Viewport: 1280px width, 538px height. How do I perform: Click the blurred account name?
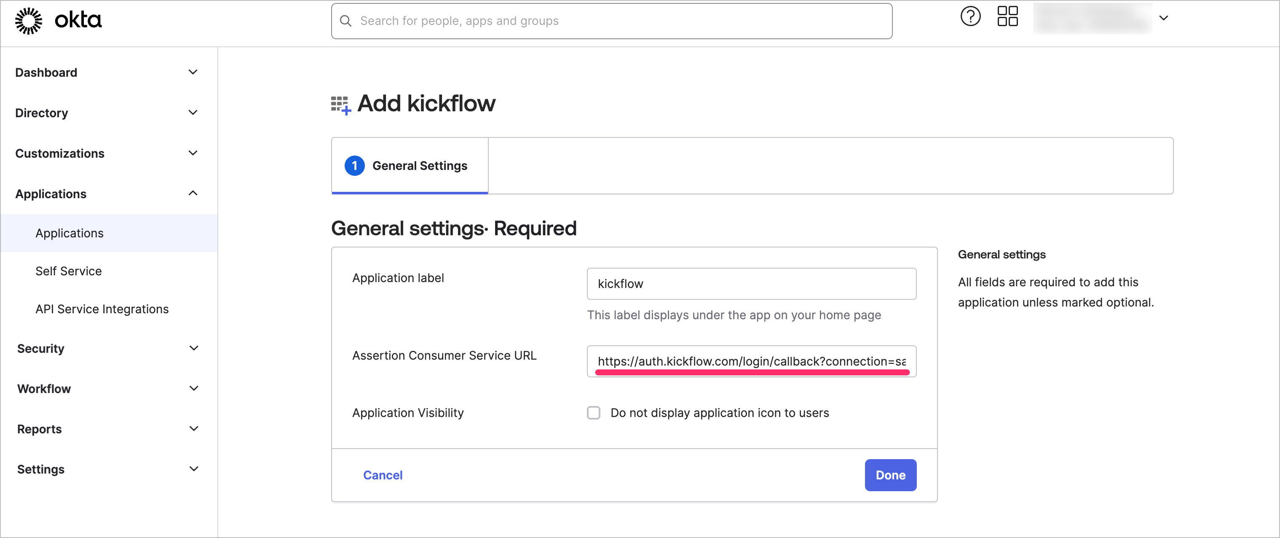1092,18
